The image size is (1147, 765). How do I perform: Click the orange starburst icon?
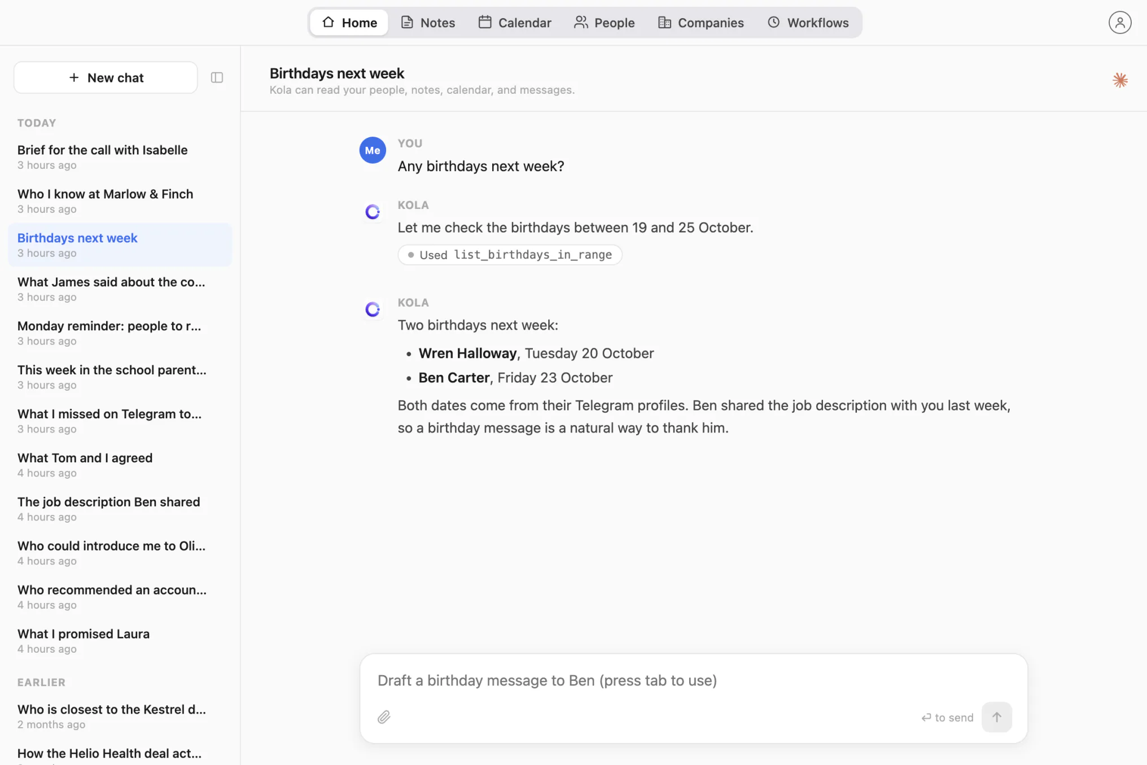pyautogui.click(x=1120, y=80)
